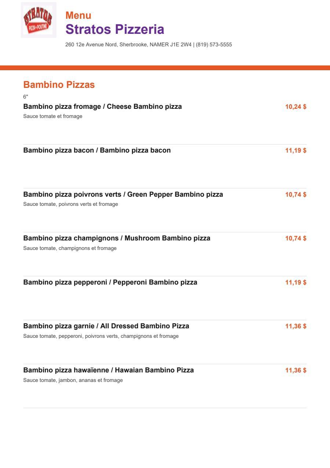Click the pepperoni pizza 11,19 $ price
Screen dimensions: 330x468
[x=296, y=282]
